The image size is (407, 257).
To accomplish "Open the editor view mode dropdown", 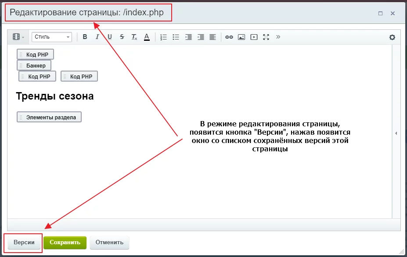I will coord(18,37).
